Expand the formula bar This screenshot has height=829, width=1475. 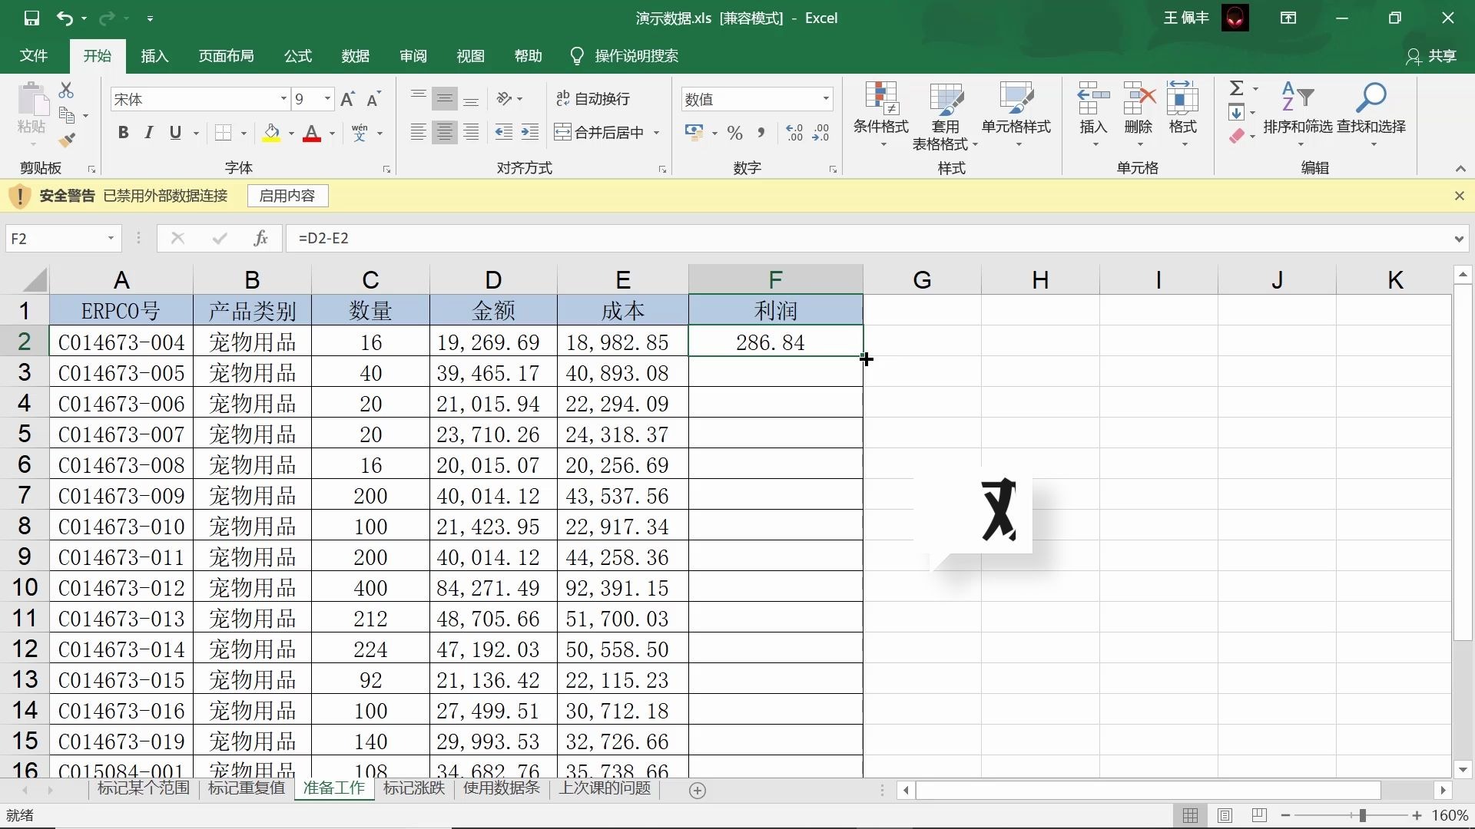point(1459,239)
